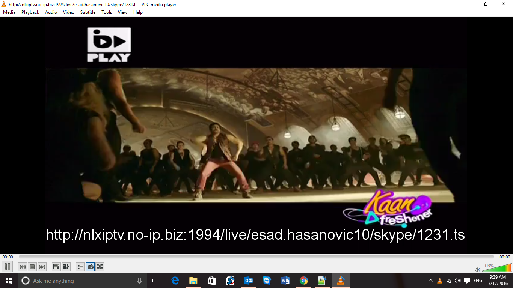Open Microsoft Word from the taskbar
513x288 pixels.
[285, 280]
